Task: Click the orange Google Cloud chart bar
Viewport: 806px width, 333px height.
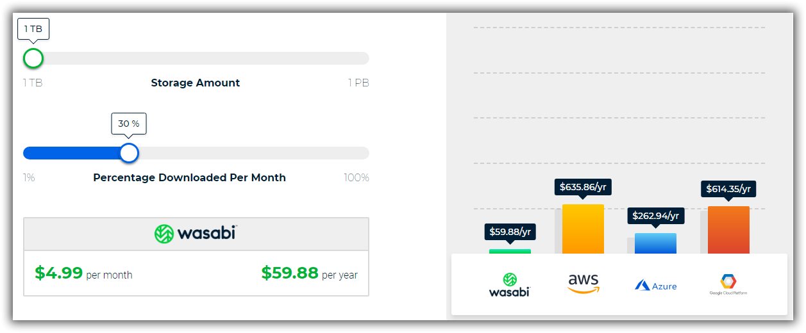Action: pyautogui.click(x=728, y=230)
